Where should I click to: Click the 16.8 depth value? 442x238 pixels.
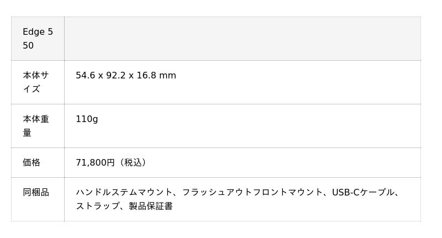[x=146, y=76]
